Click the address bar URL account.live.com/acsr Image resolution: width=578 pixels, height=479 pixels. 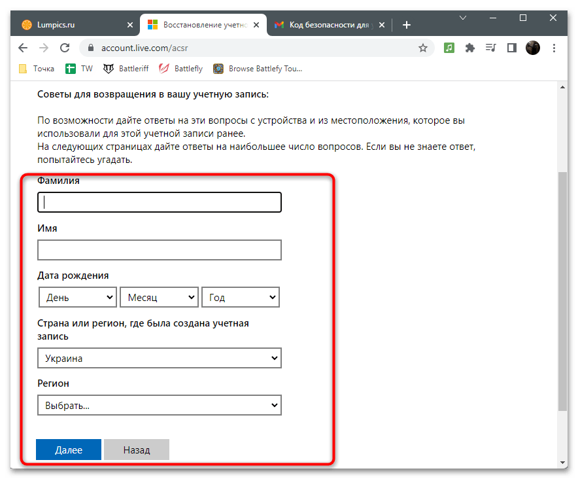144,48
